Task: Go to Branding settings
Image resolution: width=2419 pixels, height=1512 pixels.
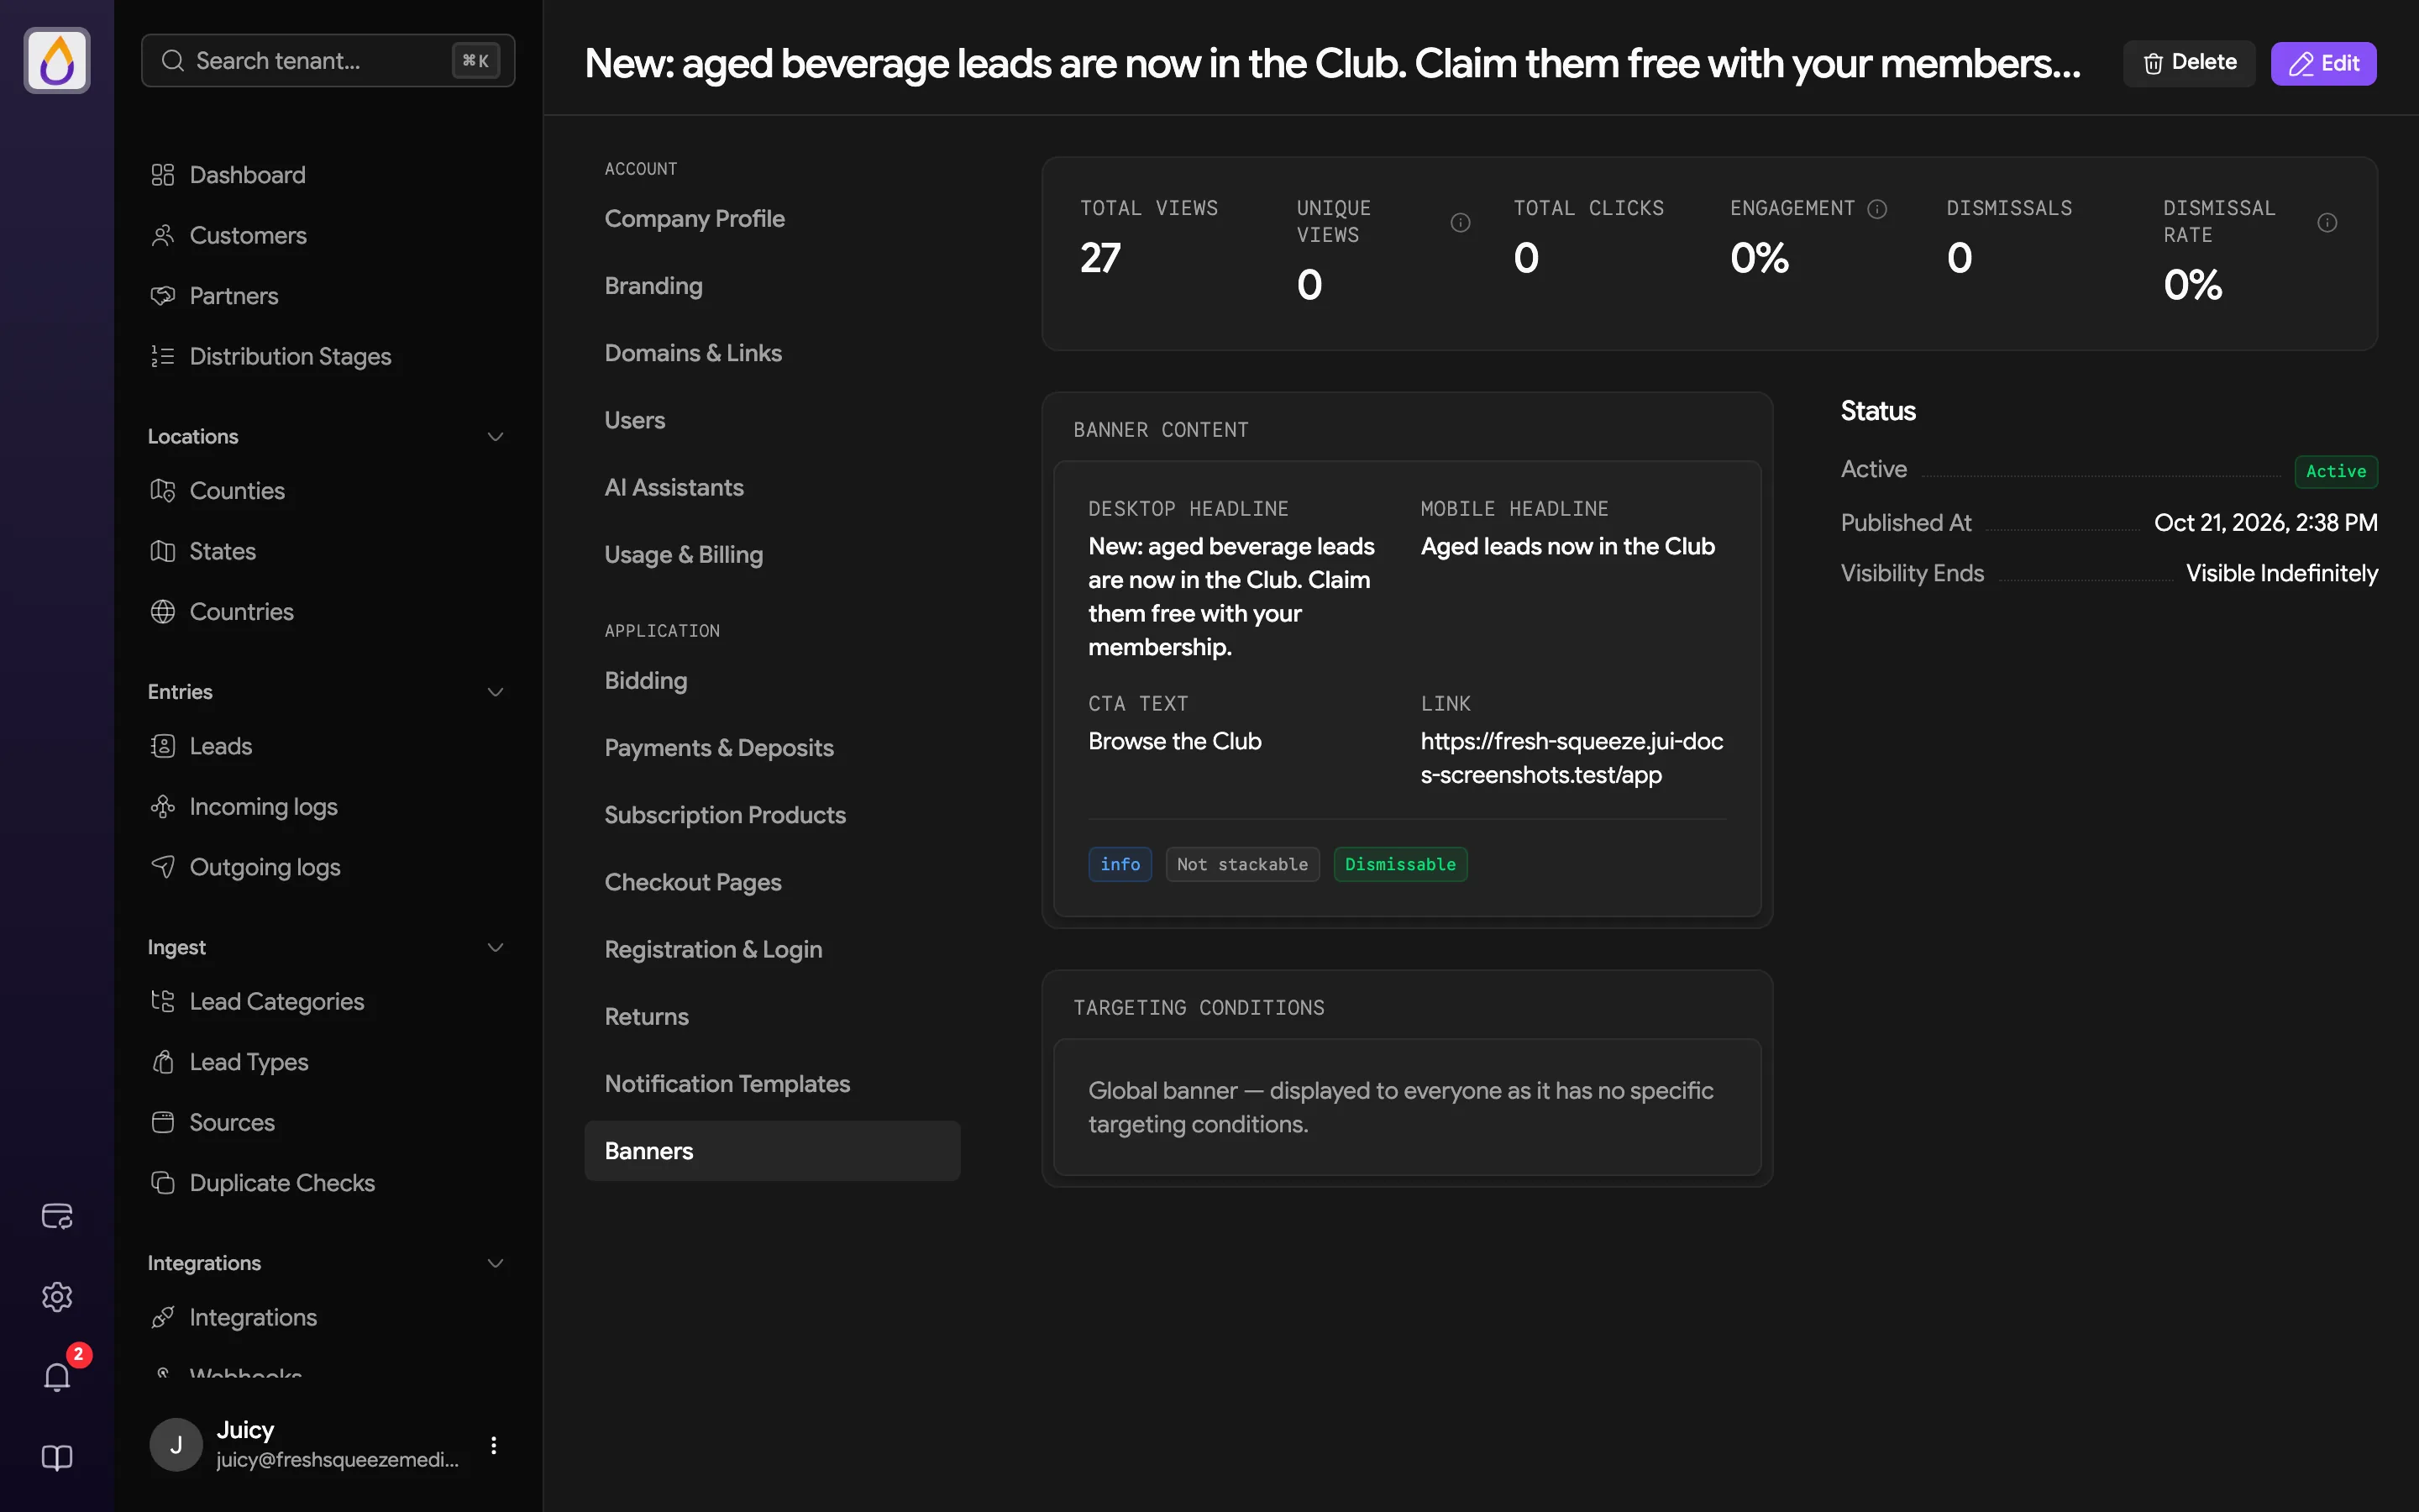Action: [x=772, y=286]
